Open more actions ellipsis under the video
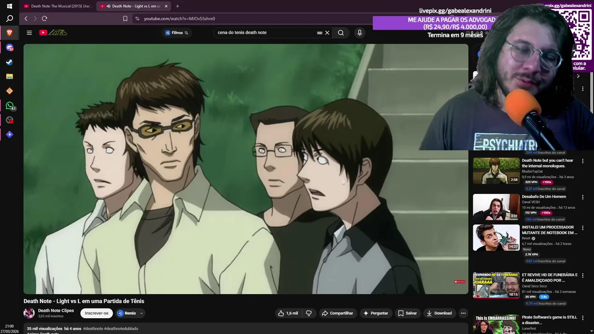The height and width of the screenshot is (334, 594). pos(463,313)
